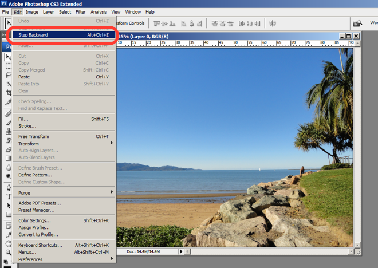Image resolution: width=378 pixels, height=268 pixels.
Task: Select the Horizontal Type tool
Action: pyautogui.click(x=9, y=196)
